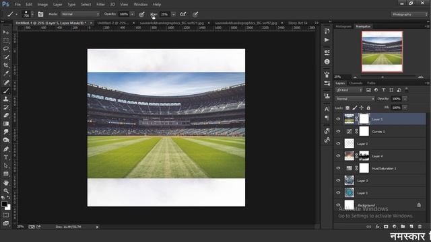Select the Hand tool

point(6,182)
